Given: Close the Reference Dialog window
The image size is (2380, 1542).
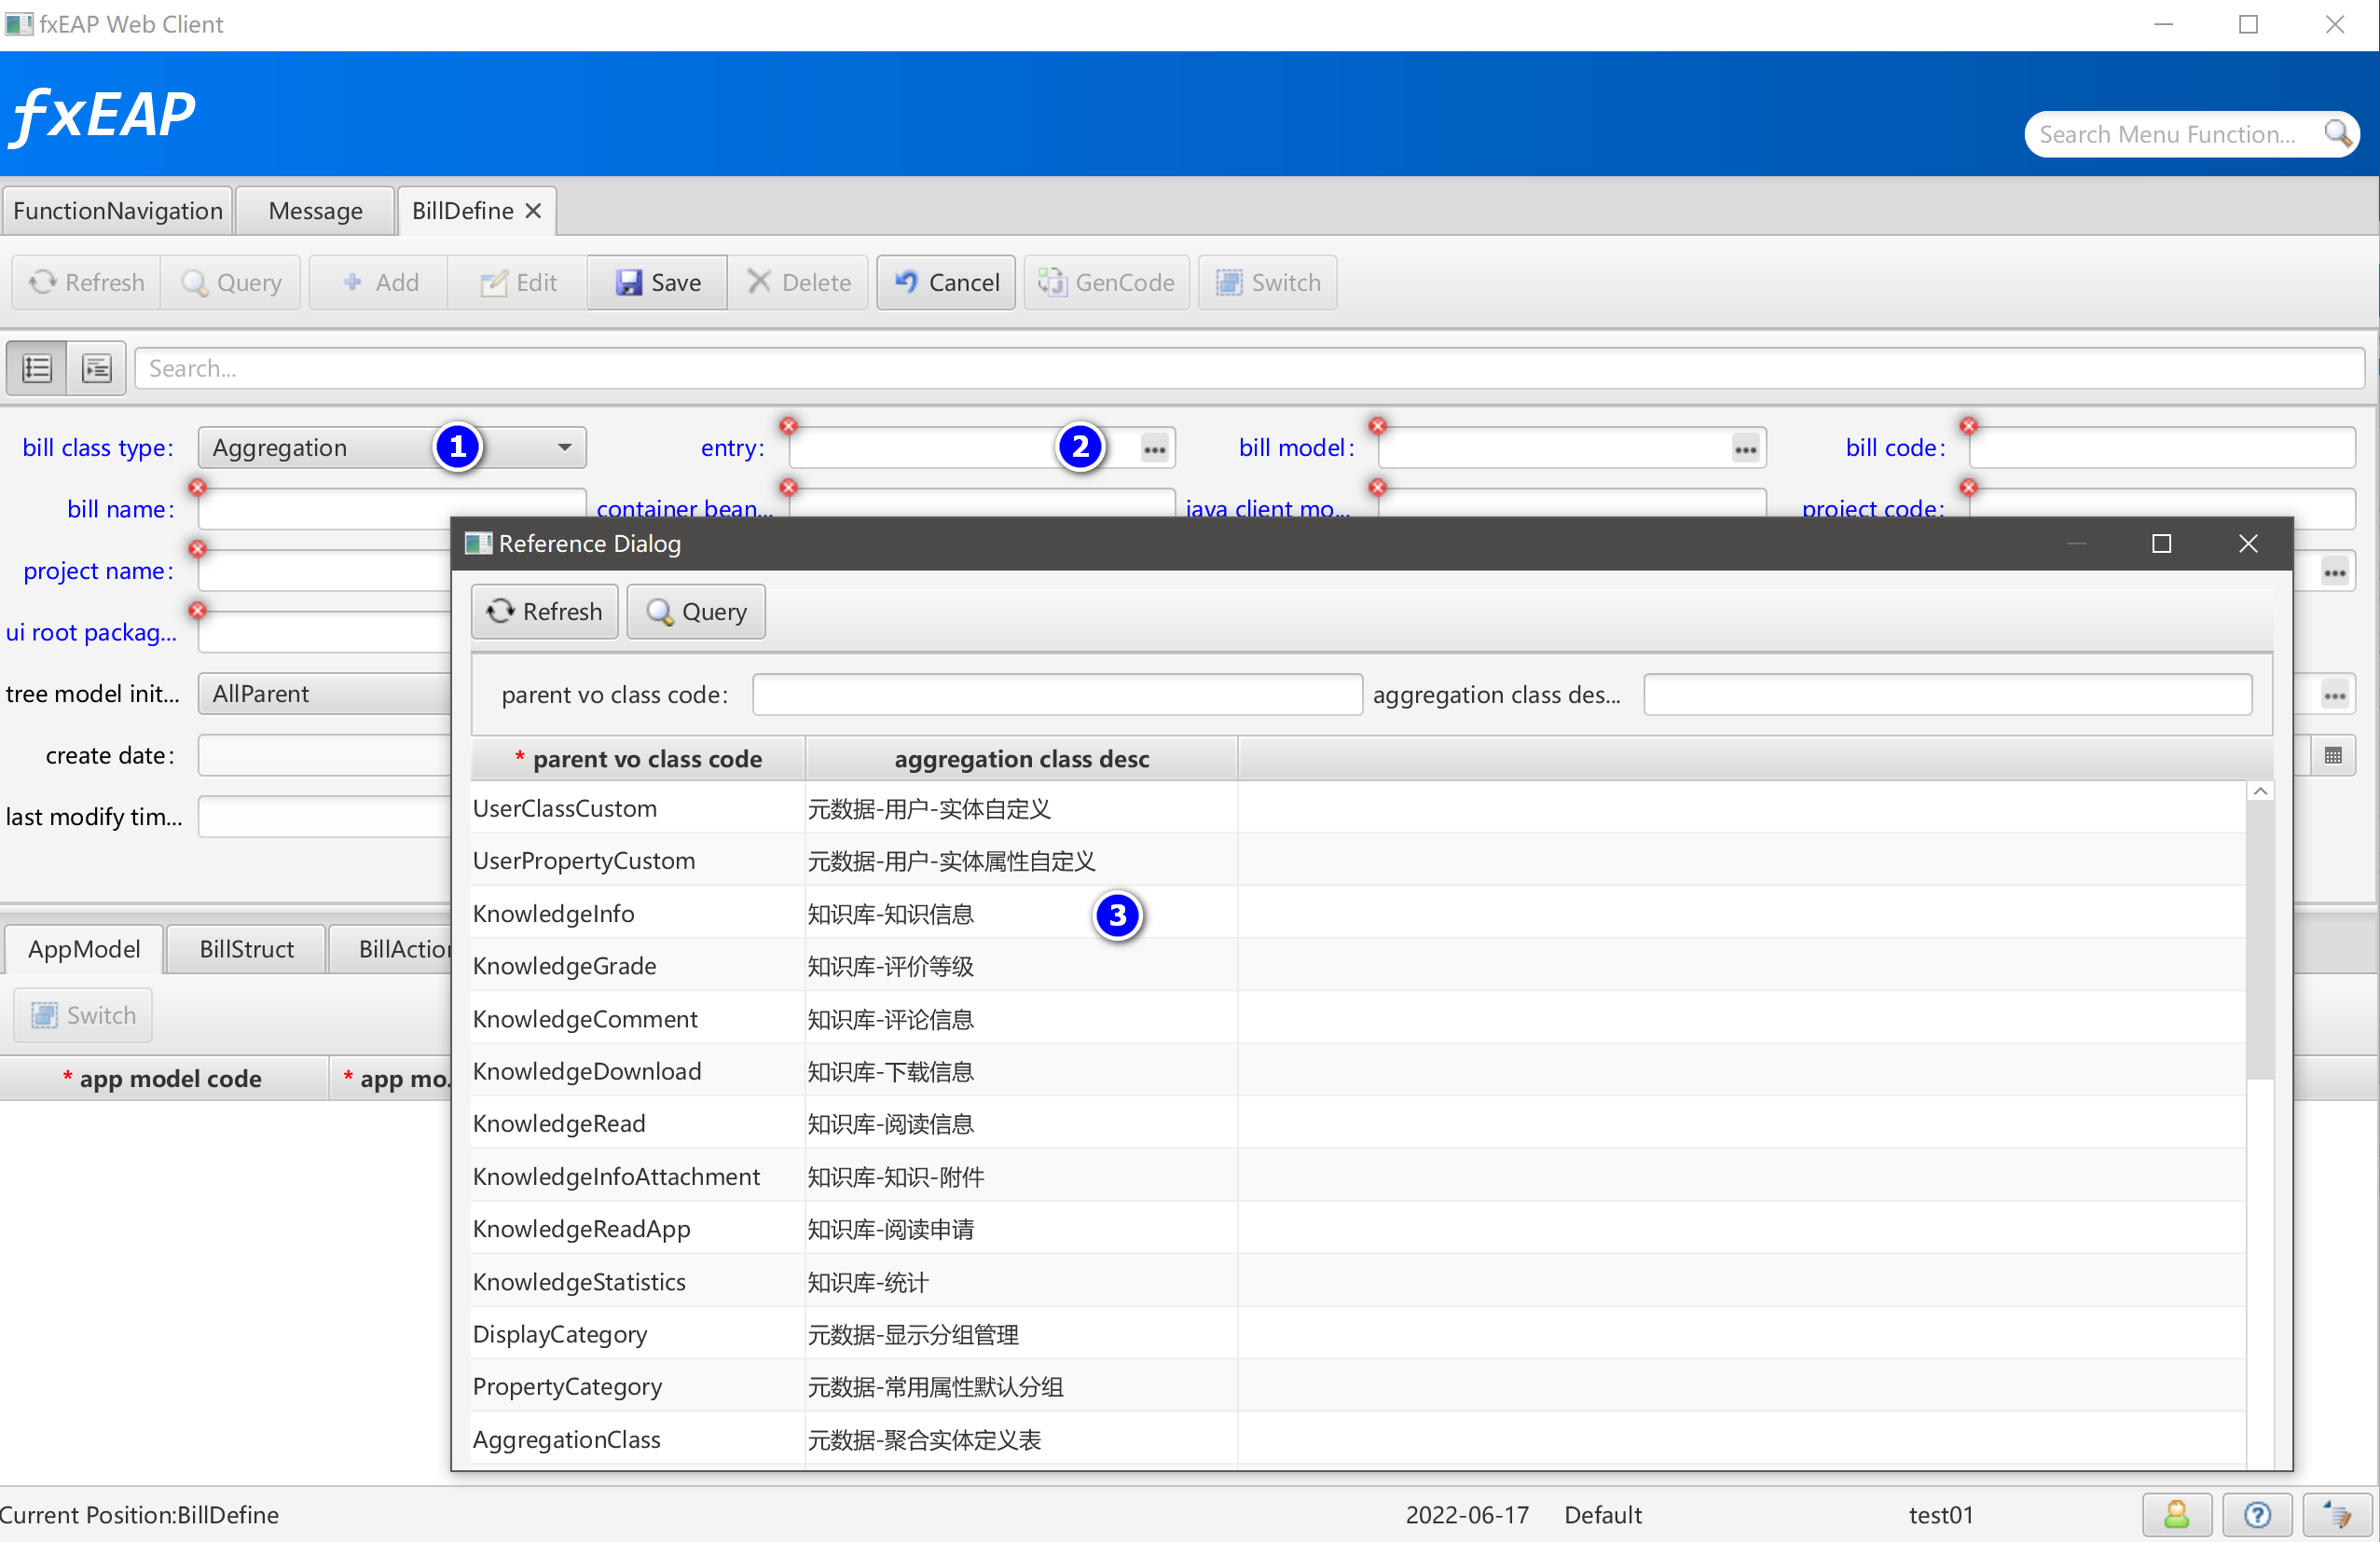Looking at the screenshot, I should (2248, 544).
